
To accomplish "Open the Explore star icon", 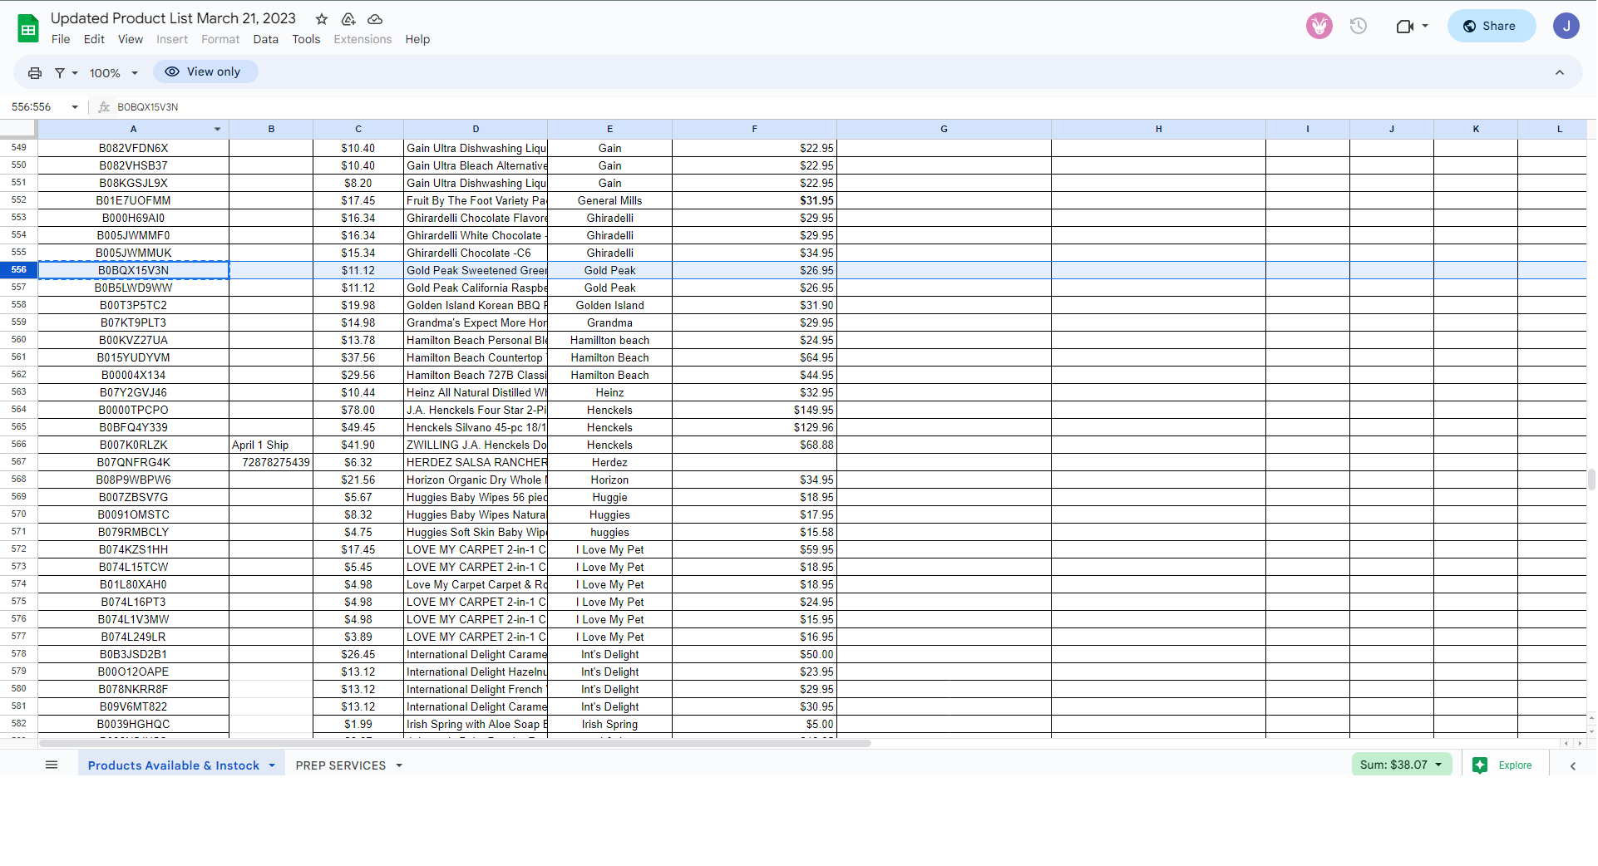I will tap(1480, 765).
